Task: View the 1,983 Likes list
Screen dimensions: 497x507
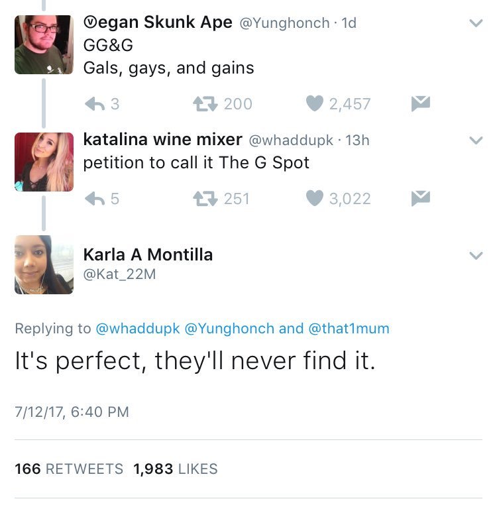Action: [x=175, y=469]
